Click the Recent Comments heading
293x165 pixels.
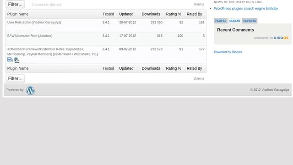point(235,30)
